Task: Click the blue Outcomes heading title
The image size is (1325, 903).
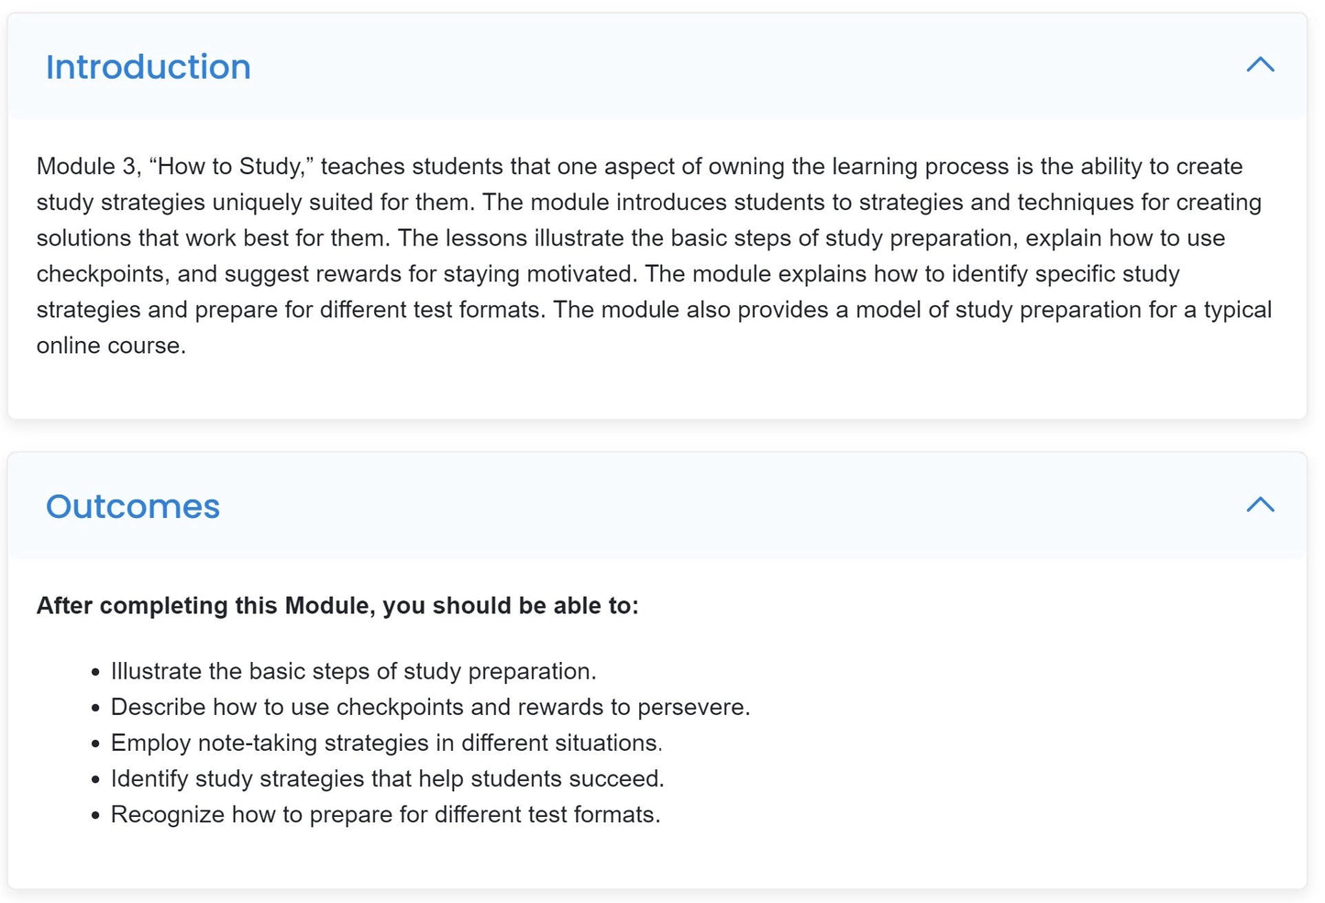Action: point(133,507)
